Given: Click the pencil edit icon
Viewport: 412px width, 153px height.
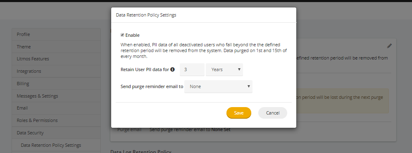Looking at the screenshot, I should 389,46.
